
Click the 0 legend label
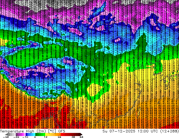35,137
